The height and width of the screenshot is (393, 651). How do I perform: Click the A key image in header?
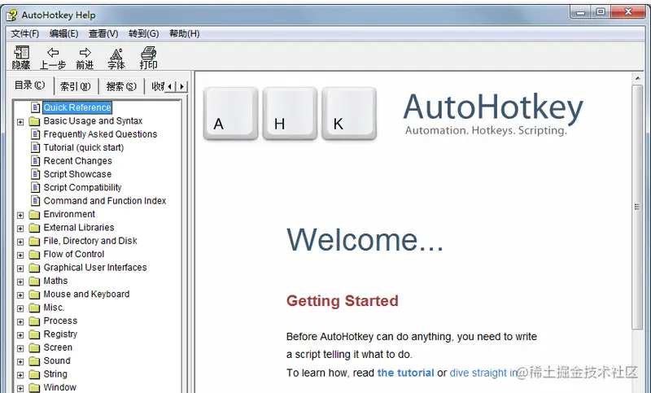230,113
